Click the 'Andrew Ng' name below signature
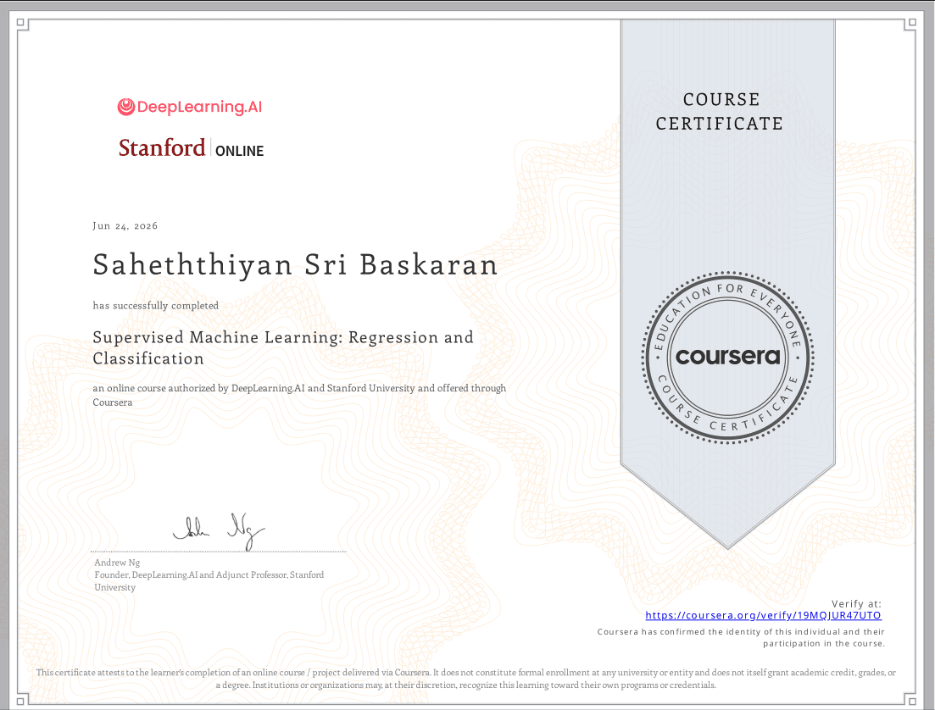This screenshot has height=710, width=935. (x=117, y=563)
